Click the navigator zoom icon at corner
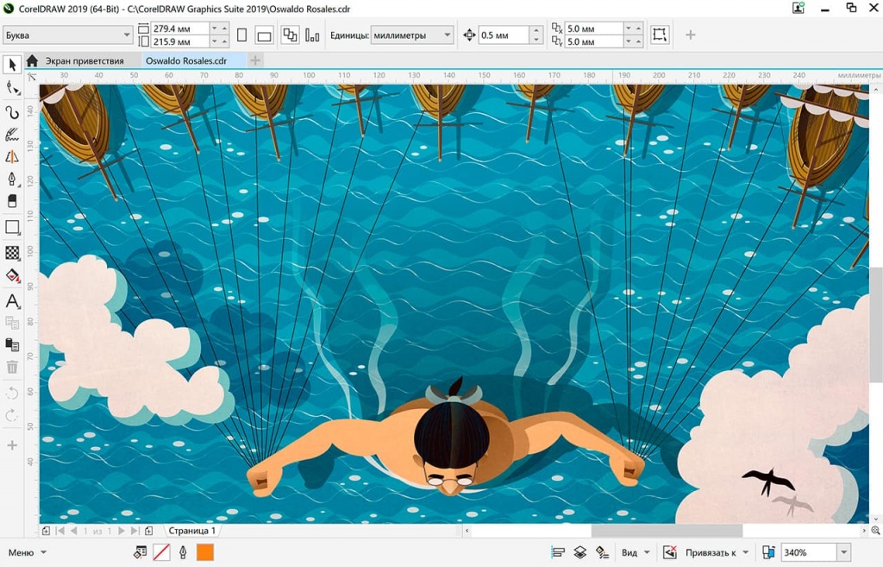 point(876,531)
